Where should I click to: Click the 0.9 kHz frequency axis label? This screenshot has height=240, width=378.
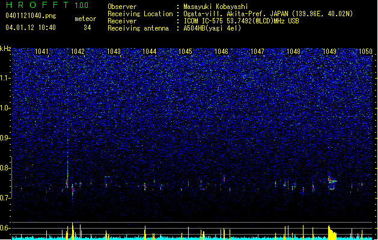[x=5, y=138]
